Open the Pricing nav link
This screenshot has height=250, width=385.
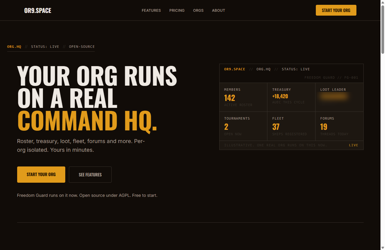coord(177,11)
